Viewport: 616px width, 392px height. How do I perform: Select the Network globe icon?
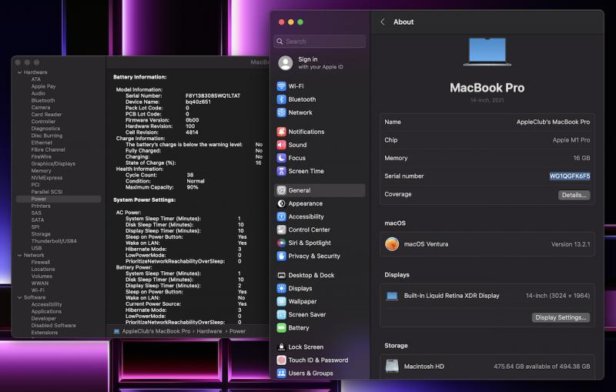click(x=281, y=112)
